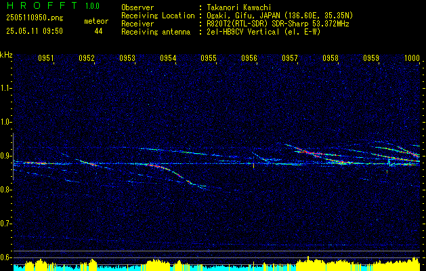Click time marker 0952

[87, 58]
